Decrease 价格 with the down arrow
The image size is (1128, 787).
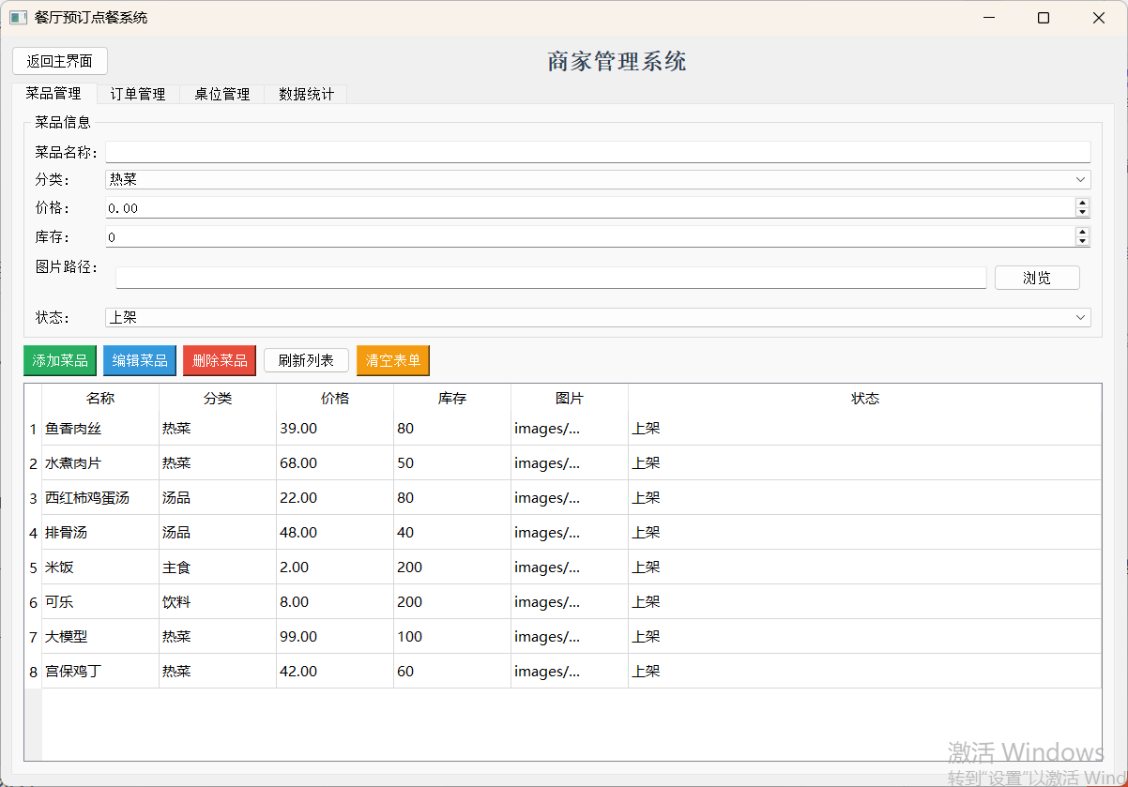tap(1083, 213)
